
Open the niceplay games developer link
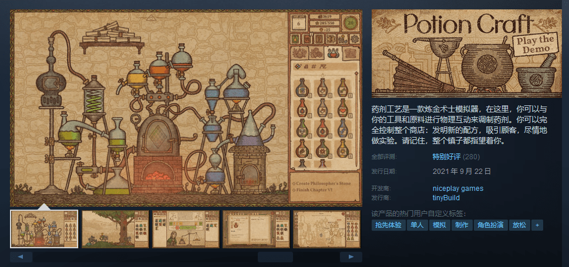pos(458,189)
